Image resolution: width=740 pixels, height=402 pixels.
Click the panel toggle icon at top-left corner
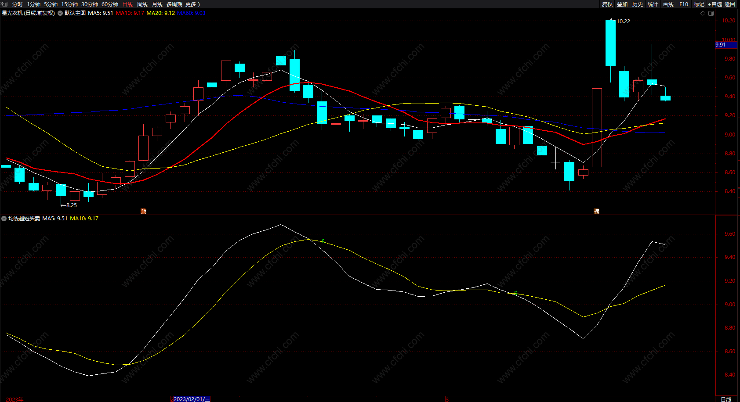[4, 4]
